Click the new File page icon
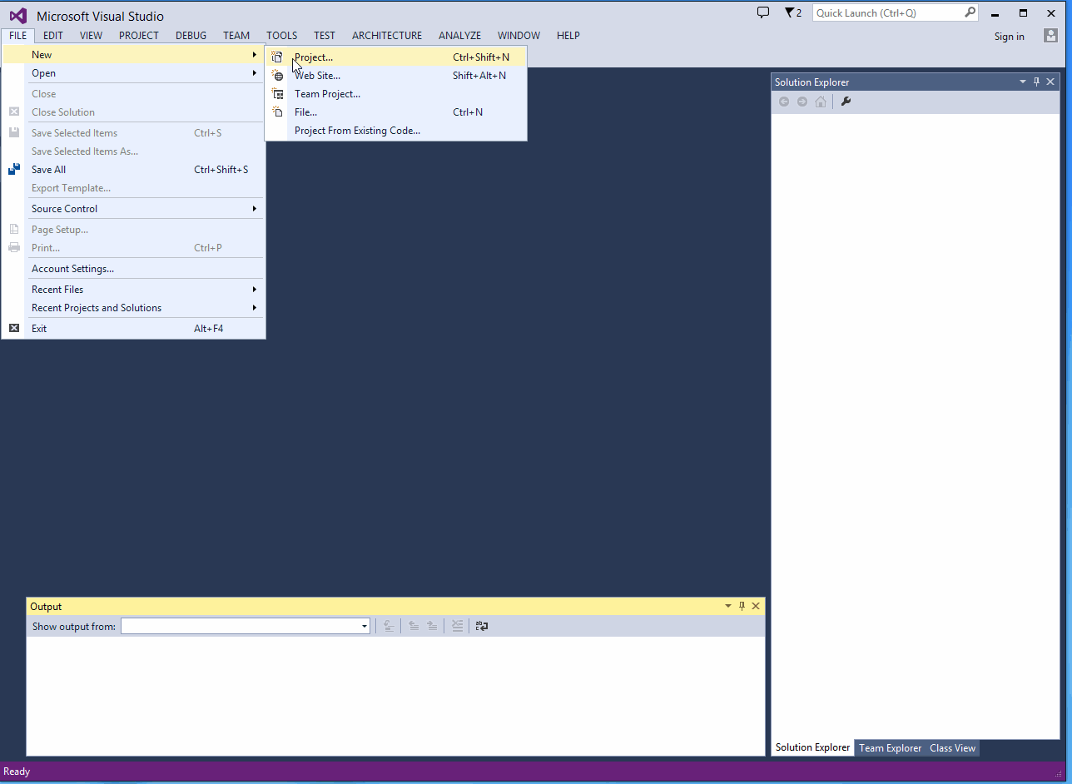Screen dimensions: 1072x784 (278, 112)
